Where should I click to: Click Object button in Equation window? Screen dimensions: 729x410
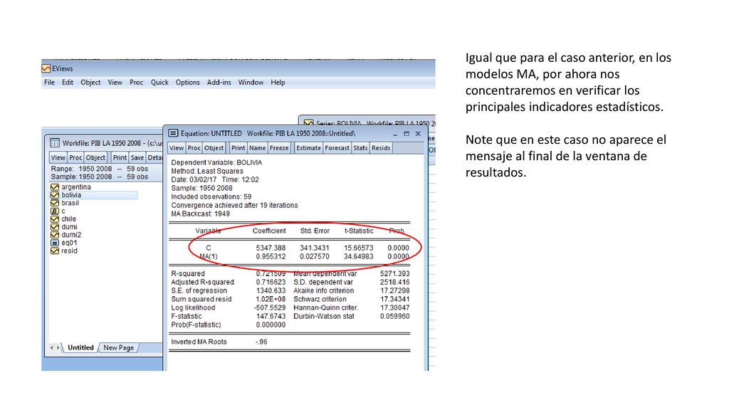click(x=214, y=148)
